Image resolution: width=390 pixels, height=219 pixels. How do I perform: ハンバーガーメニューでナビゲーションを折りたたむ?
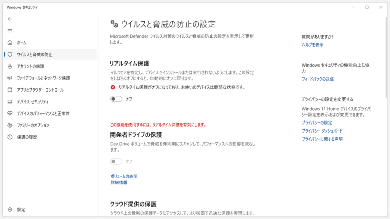coord(10,31)
